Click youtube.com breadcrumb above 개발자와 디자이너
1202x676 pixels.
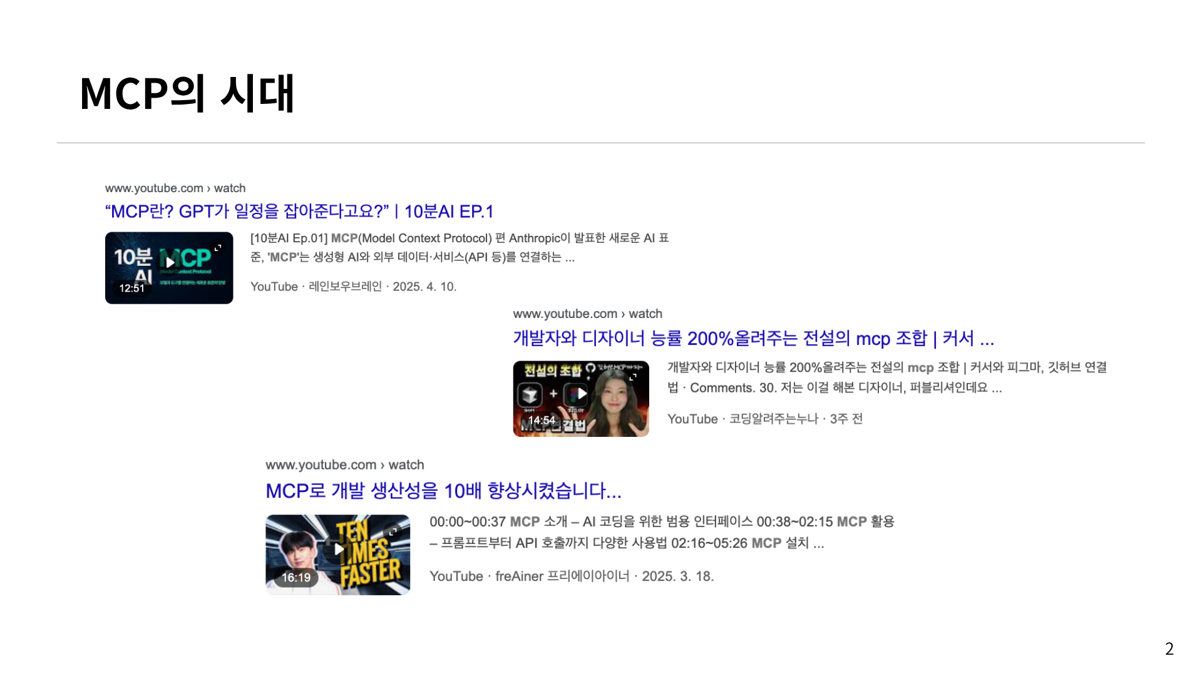point(587,314)
